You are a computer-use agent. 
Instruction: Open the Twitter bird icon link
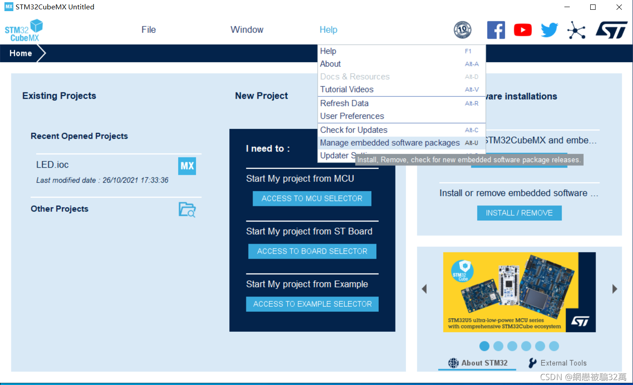pos(549,30)
